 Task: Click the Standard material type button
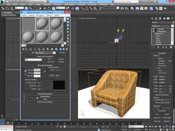coord(62,53)
